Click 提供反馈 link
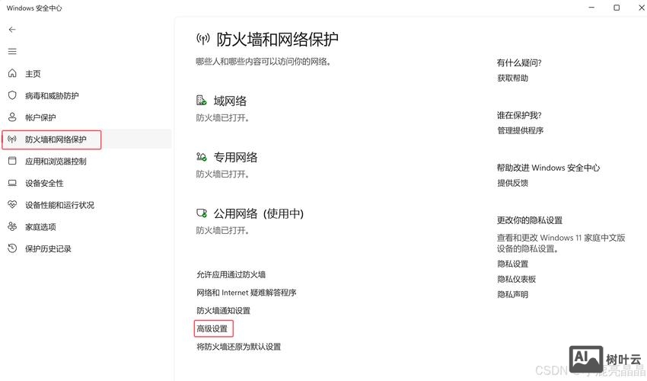 512,183
